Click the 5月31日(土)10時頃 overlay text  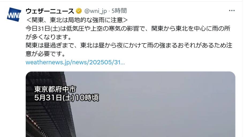point(66,98)
